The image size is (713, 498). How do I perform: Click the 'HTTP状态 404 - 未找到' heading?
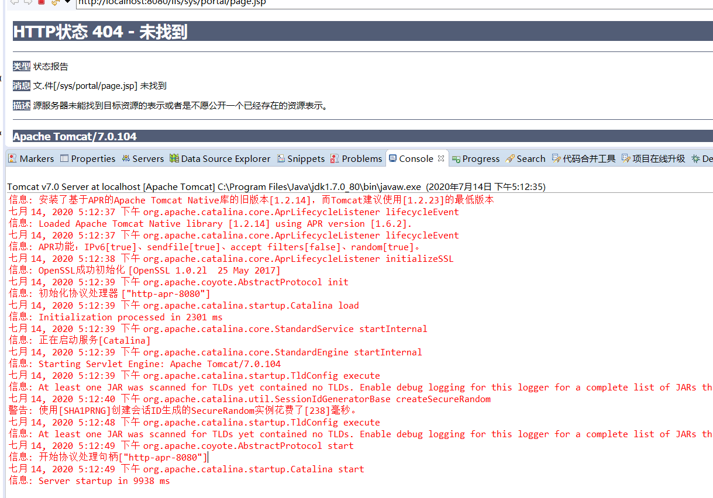[x=100, y=32]
